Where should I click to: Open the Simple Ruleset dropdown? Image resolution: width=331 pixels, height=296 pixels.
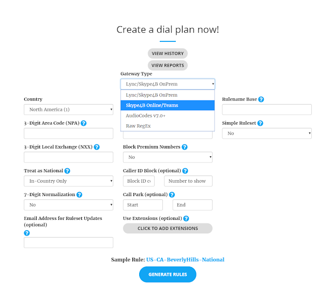pyautogui.click(x=267, y=134)
